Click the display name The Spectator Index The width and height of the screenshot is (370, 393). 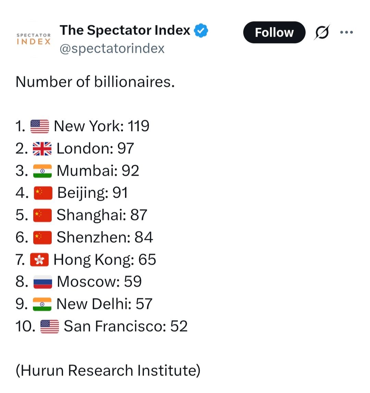pyautogui.click(x=125, y=31)
